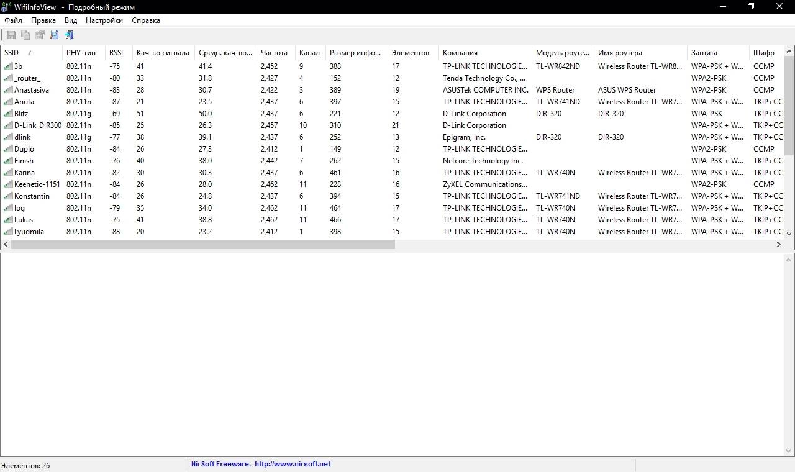This screenshot has height=472, width=795.
Task: Sort by the Канал column header
Action: click(x=310, y=53)
